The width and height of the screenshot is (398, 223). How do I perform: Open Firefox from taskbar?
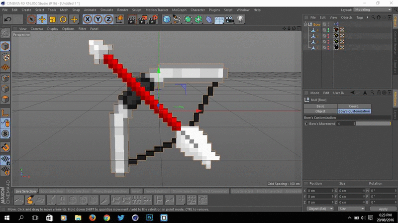[x=93, y=218]
